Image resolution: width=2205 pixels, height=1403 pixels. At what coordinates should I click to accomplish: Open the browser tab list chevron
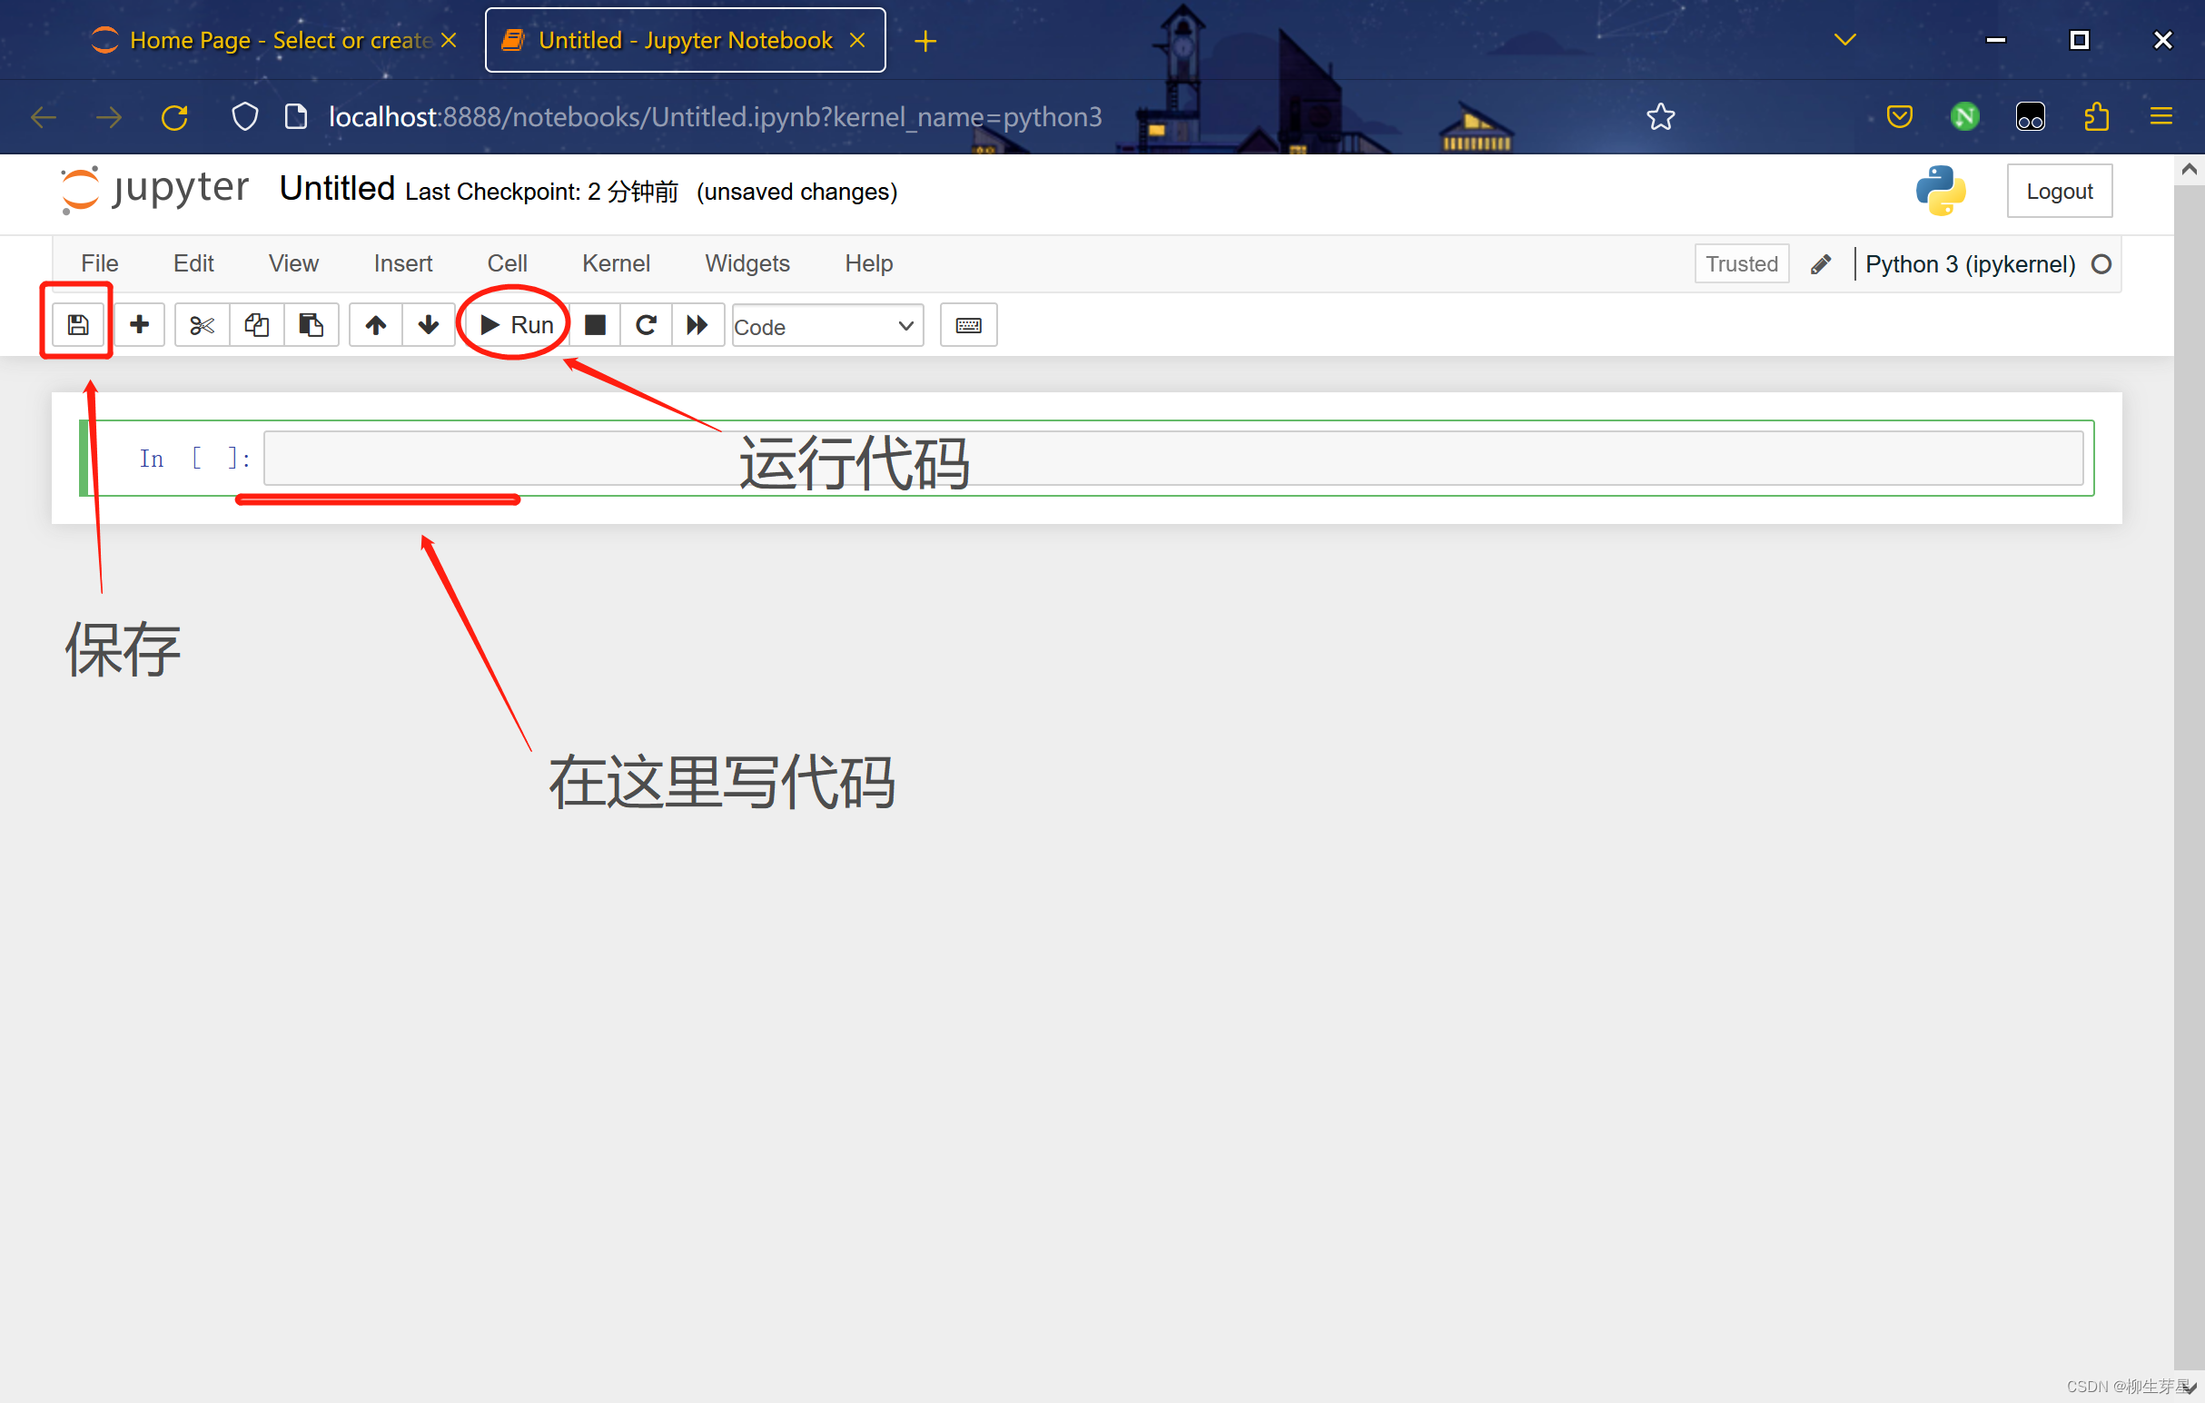click(1844, 39)
